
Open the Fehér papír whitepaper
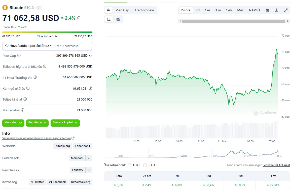[83, 146]
